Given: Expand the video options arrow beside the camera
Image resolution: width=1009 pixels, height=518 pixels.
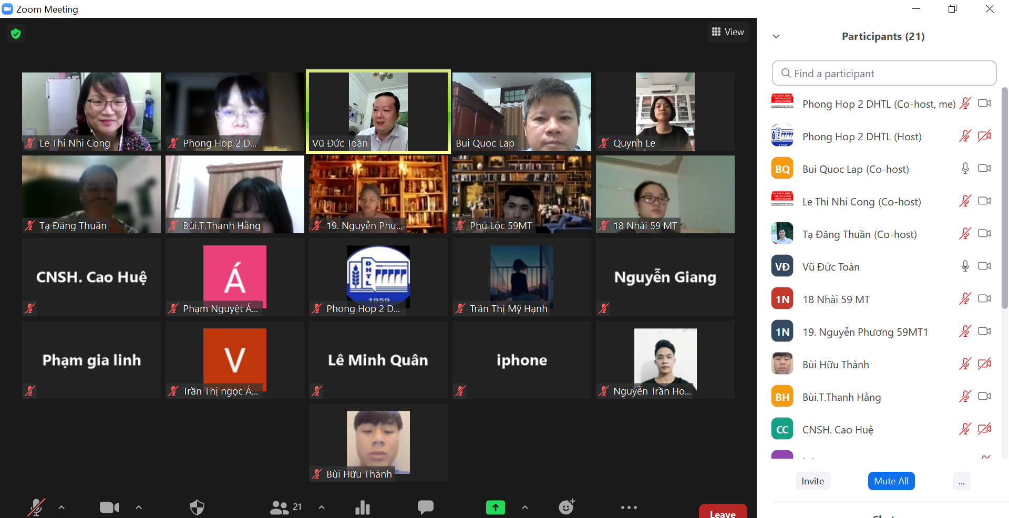Looking at the screenshot, I should tap(139, 507).
